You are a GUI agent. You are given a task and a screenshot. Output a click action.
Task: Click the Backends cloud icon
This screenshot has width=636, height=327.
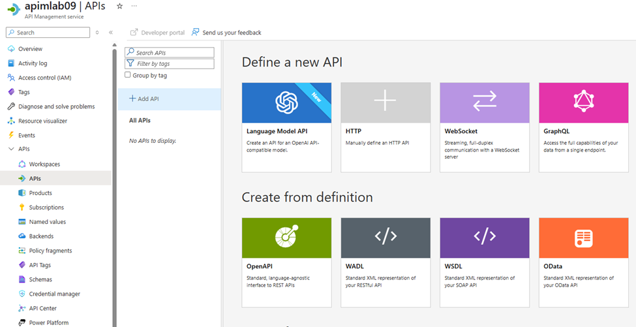click(x=22, y=236)
